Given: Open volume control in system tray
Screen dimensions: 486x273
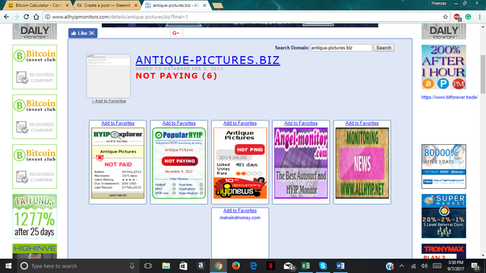Looking at the screenshot, I should (424, 266).
